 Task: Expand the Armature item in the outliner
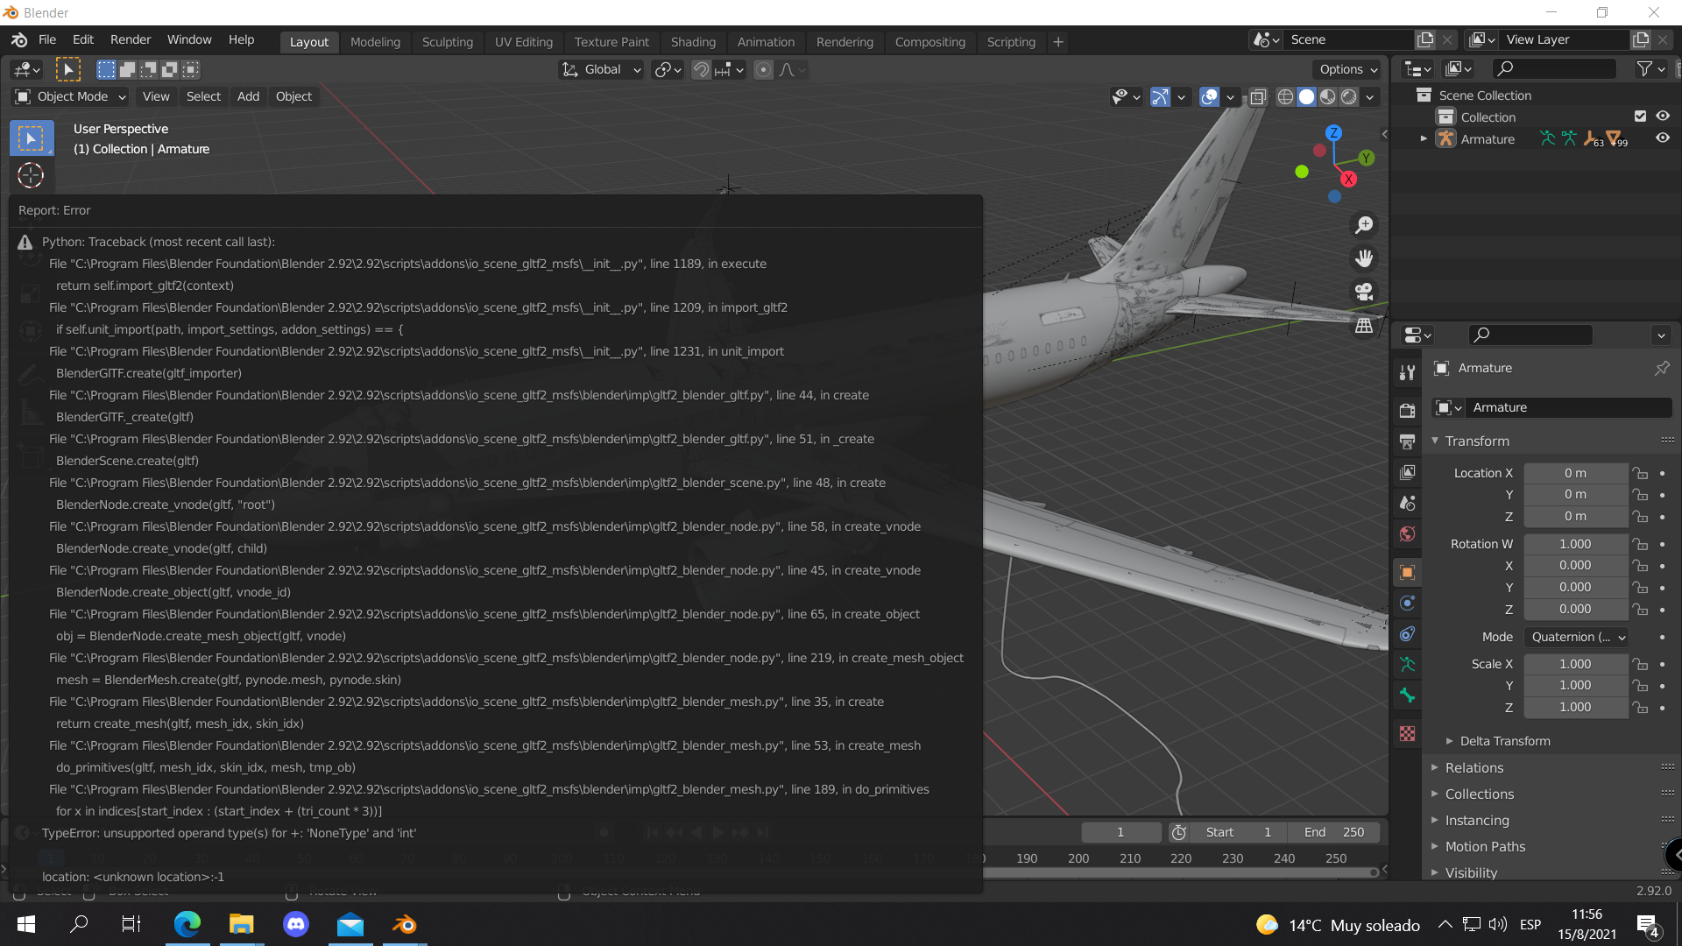tap(1423, 138)
